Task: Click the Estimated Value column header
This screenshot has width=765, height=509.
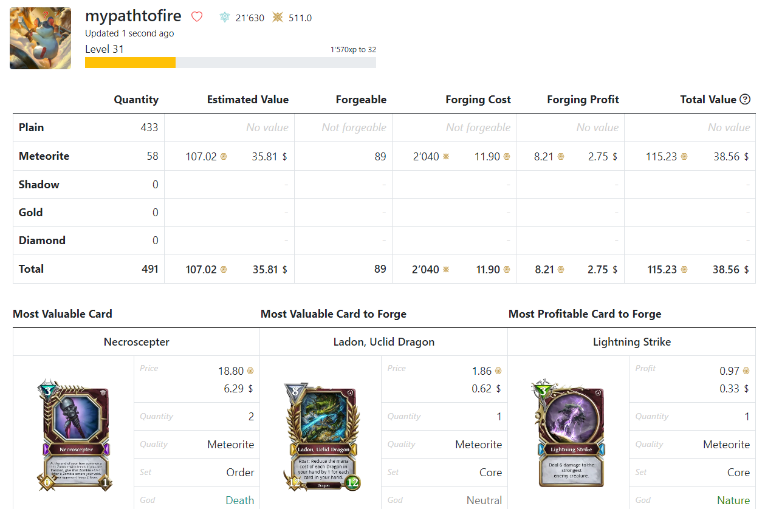Action: (x=248, y=100)
